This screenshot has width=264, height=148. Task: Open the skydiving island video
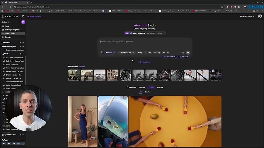coord(113,121)
